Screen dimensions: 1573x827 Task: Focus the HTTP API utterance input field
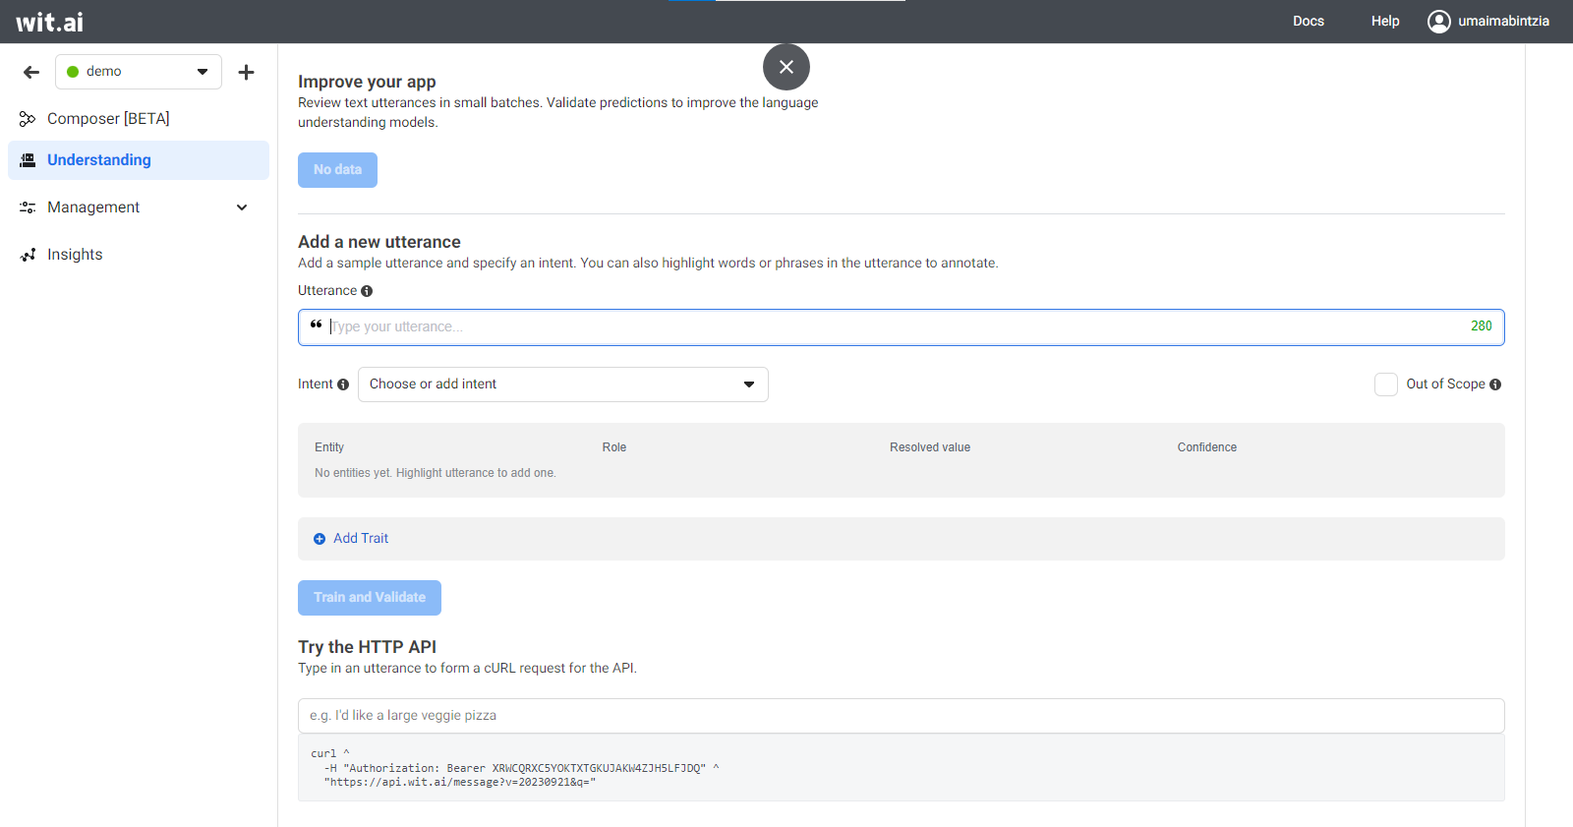[901, 716]
